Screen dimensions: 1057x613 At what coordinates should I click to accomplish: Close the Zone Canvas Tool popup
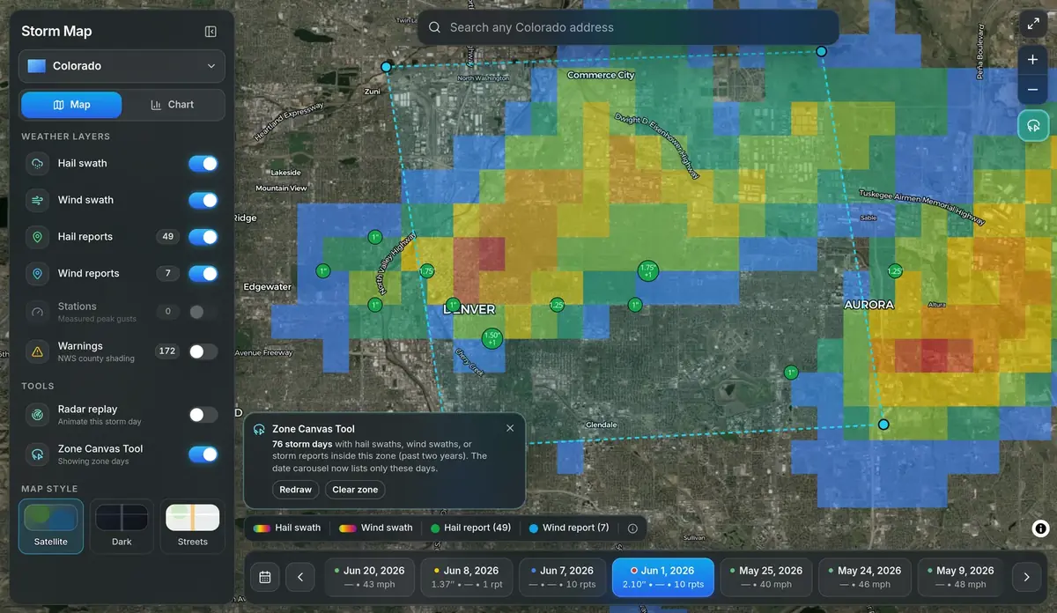click(510, 428)
